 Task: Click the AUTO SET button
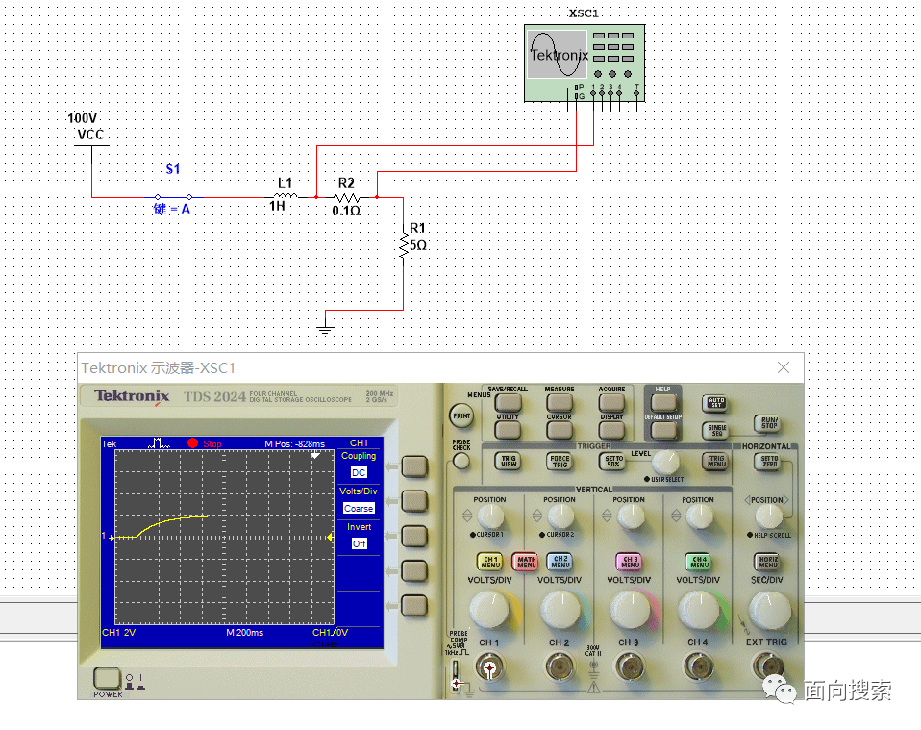[x=715, y=403]
